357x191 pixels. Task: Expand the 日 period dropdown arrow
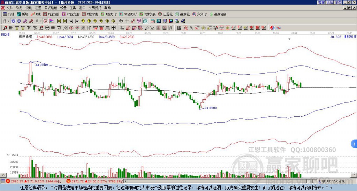point(8,21)
